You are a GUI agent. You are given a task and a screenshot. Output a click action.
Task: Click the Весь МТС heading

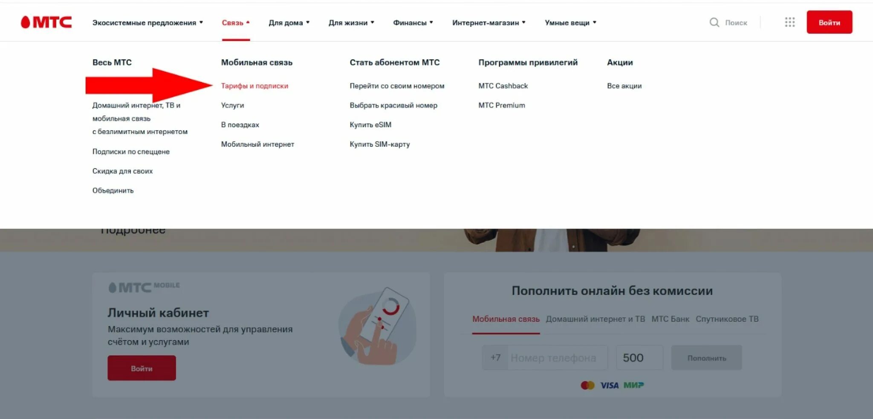pos(112,62)
